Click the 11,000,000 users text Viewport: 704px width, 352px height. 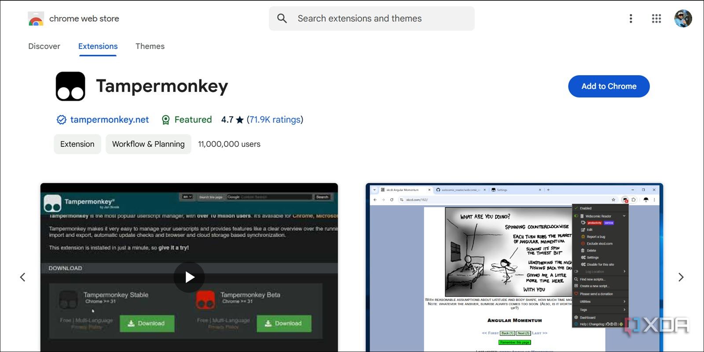click(x=229, y=144)
